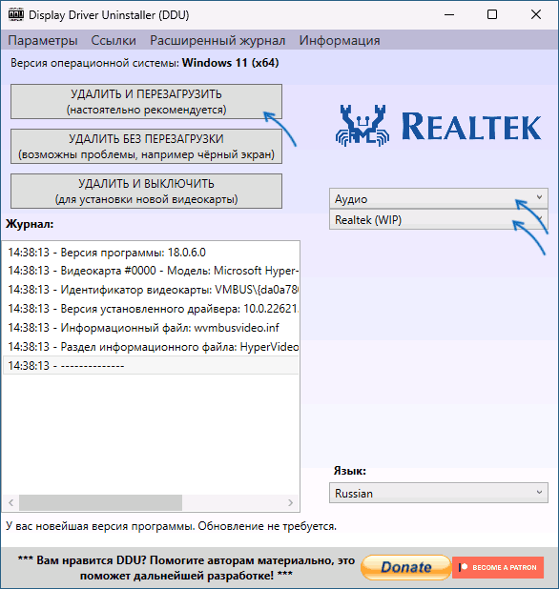Viewport: 559px width, 589px height.
Task: Open the Информация menu
Action: pyautogui.click(x=340, y=40)
